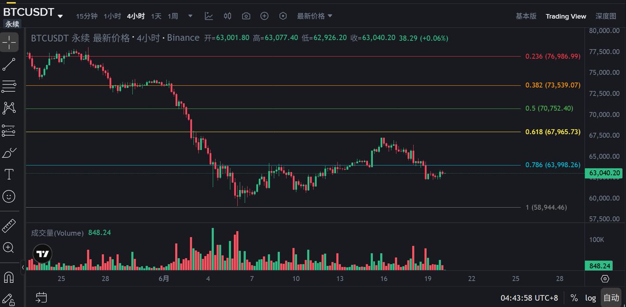
Task: Toggle auto scale button 自动
Action: click(610, 298)
